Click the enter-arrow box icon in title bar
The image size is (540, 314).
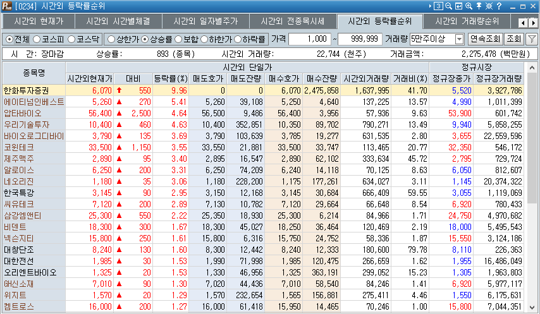458,6
